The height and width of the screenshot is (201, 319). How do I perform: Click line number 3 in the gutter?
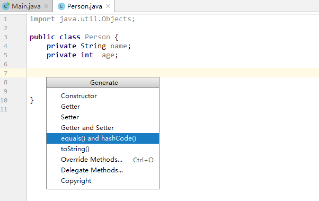coord(5,37)
